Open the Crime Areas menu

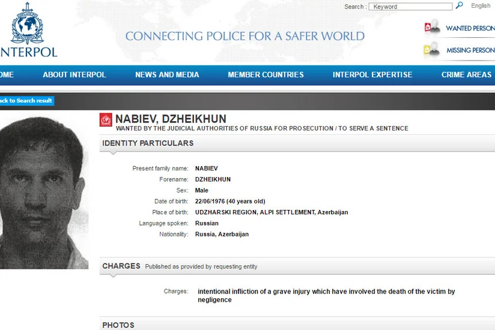(466, 75)
